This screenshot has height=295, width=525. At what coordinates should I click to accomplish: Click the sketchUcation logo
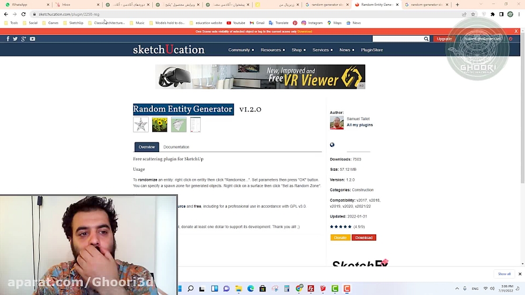coord(169,50)
